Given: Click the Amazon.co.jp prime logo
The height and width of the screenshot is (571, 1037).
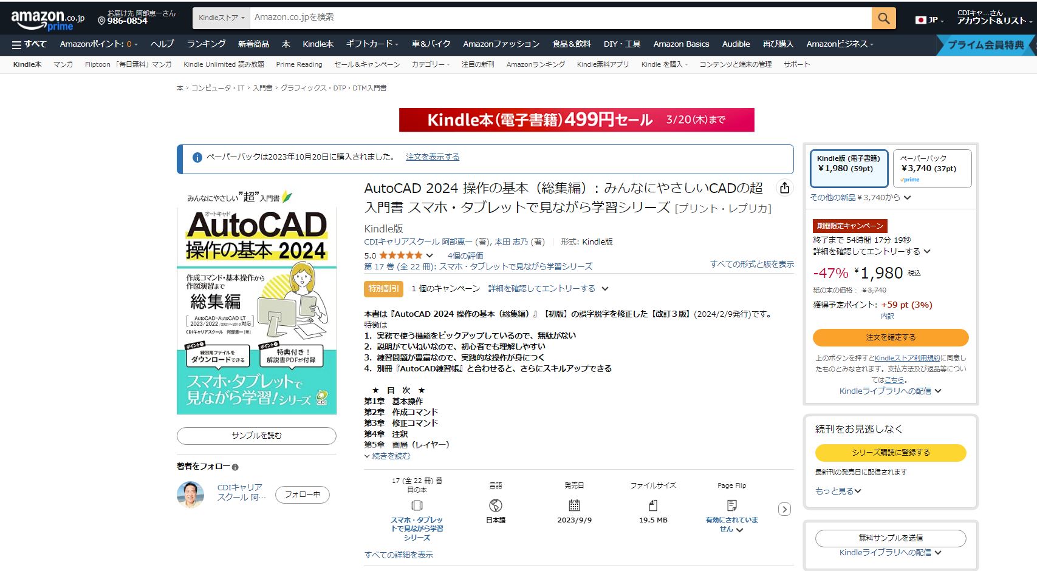Looking at the screenshot, I should pos(47,20).
